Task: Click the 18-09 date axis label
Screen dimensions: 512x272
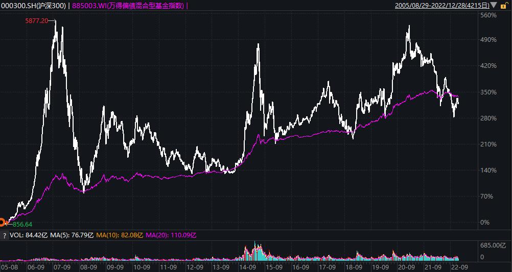Action: click(354, 267)
